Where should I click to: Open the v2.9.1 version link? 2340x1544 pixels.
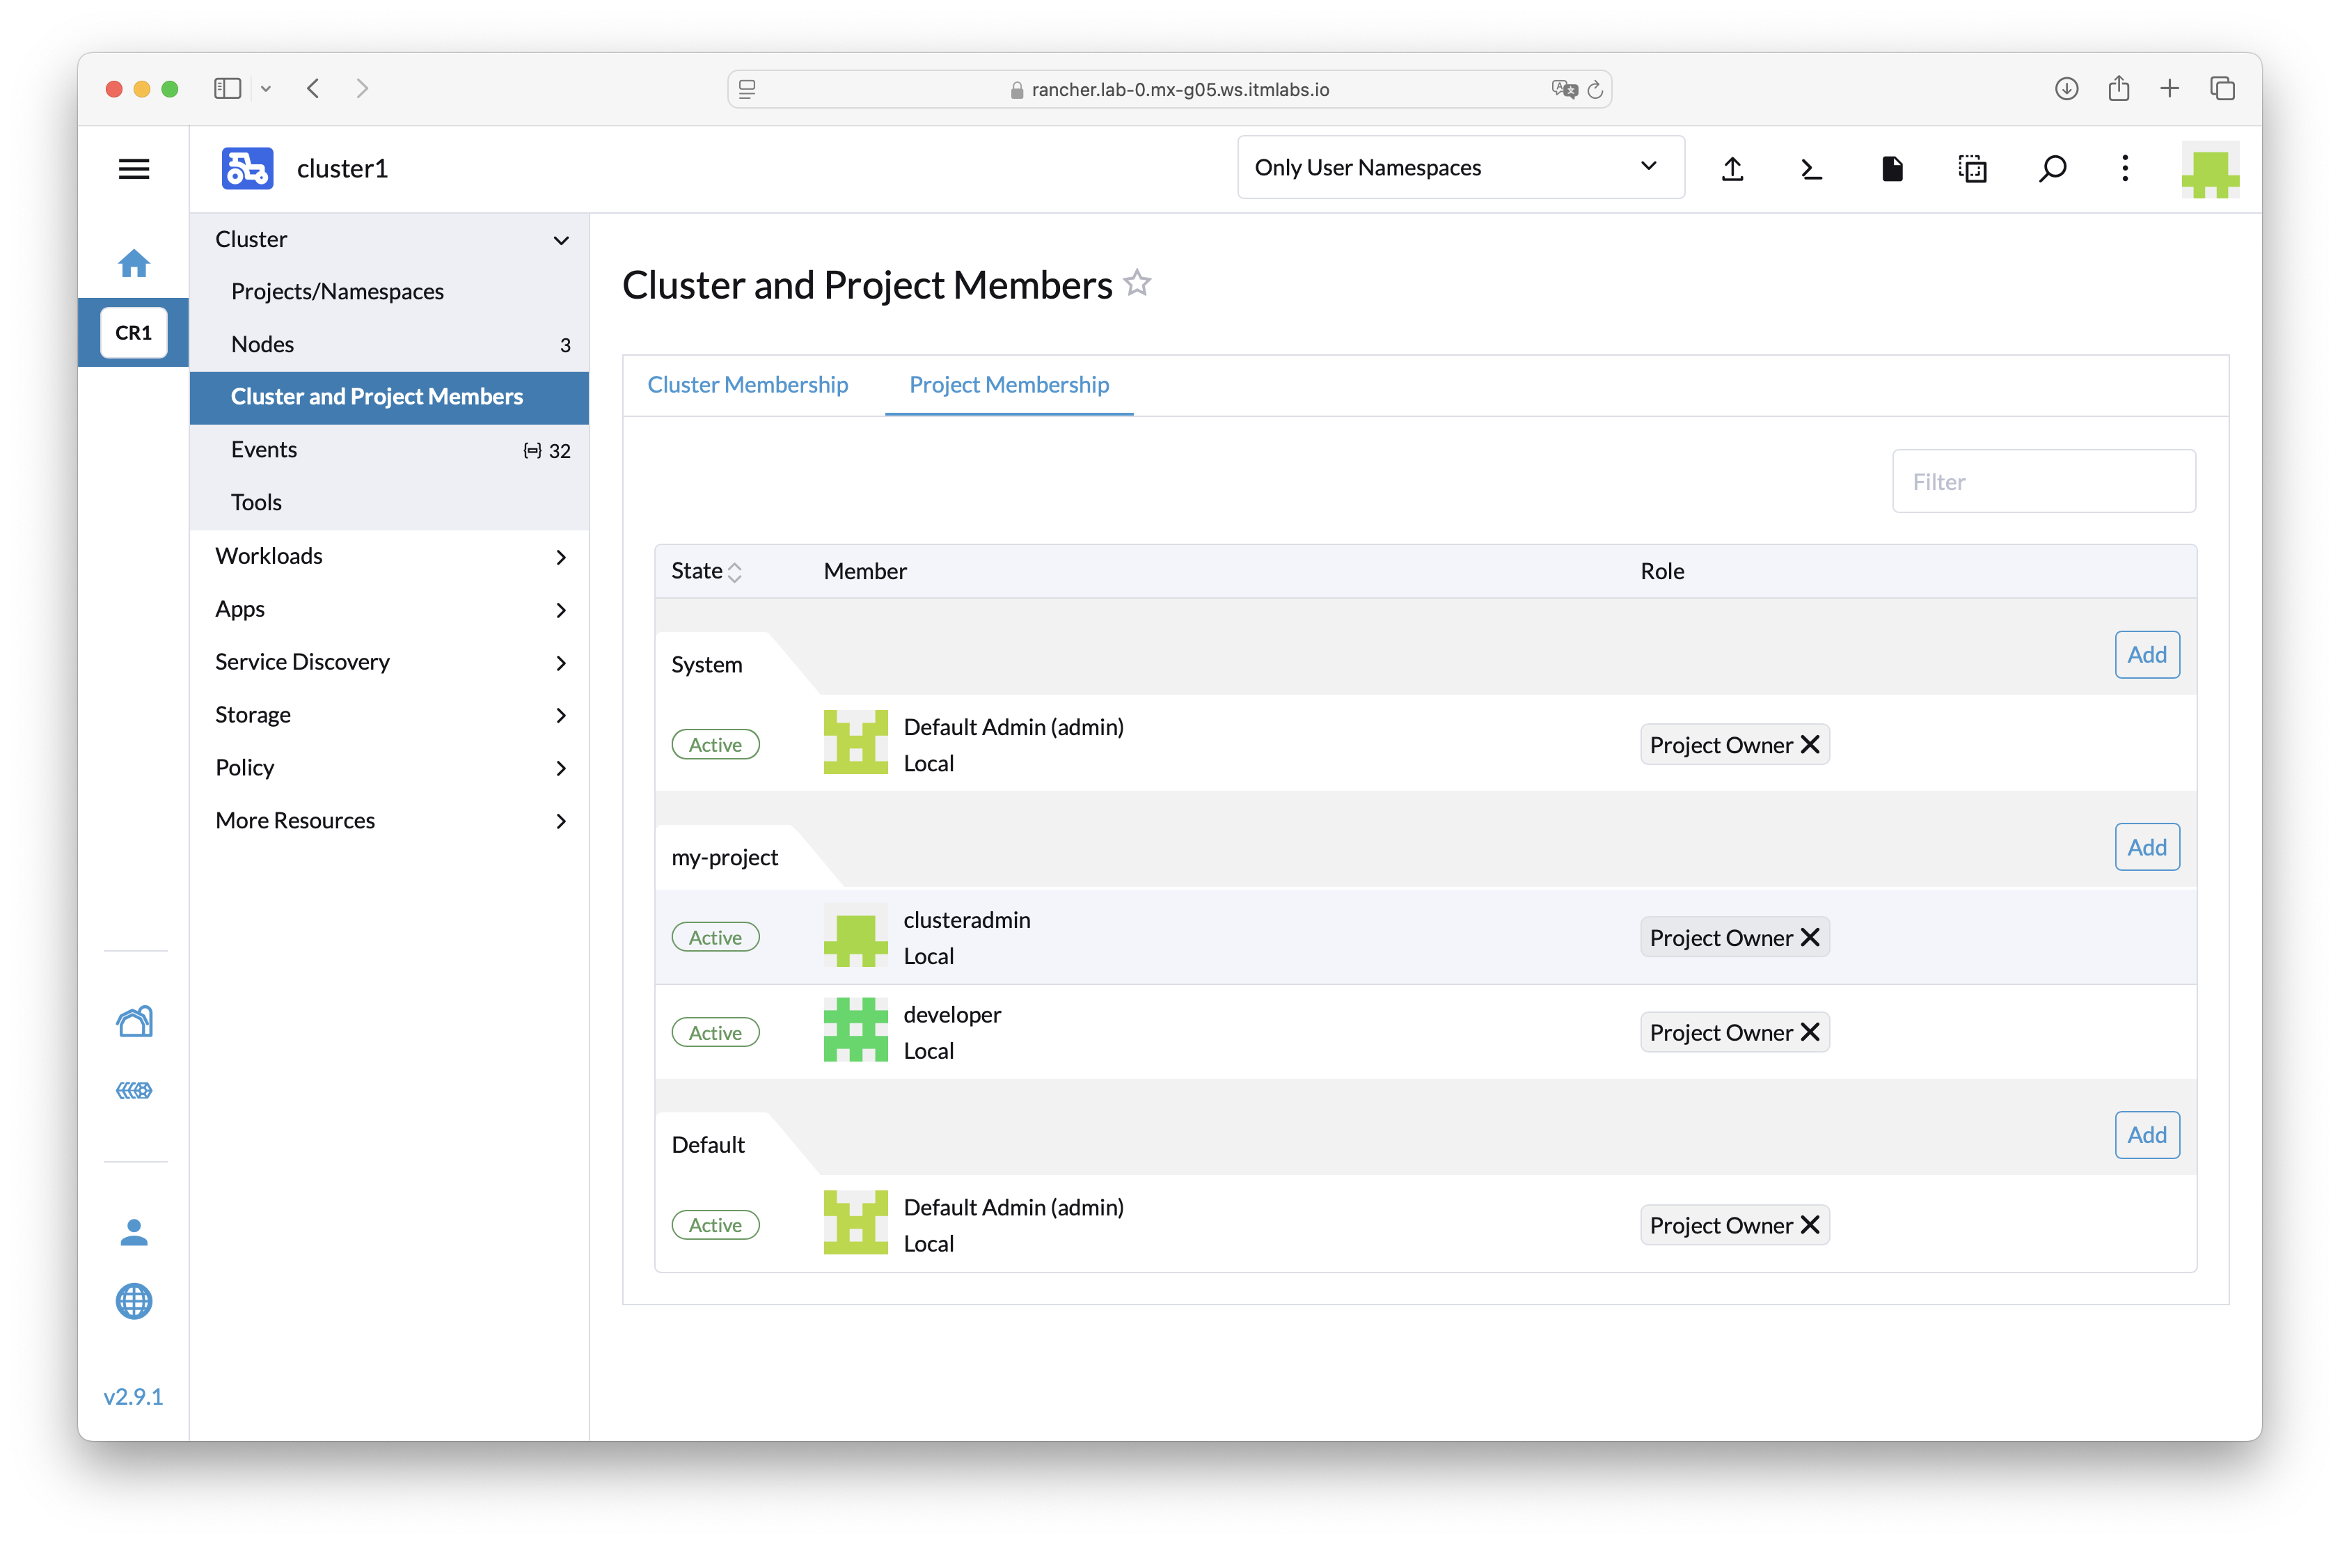(134, 1395)
